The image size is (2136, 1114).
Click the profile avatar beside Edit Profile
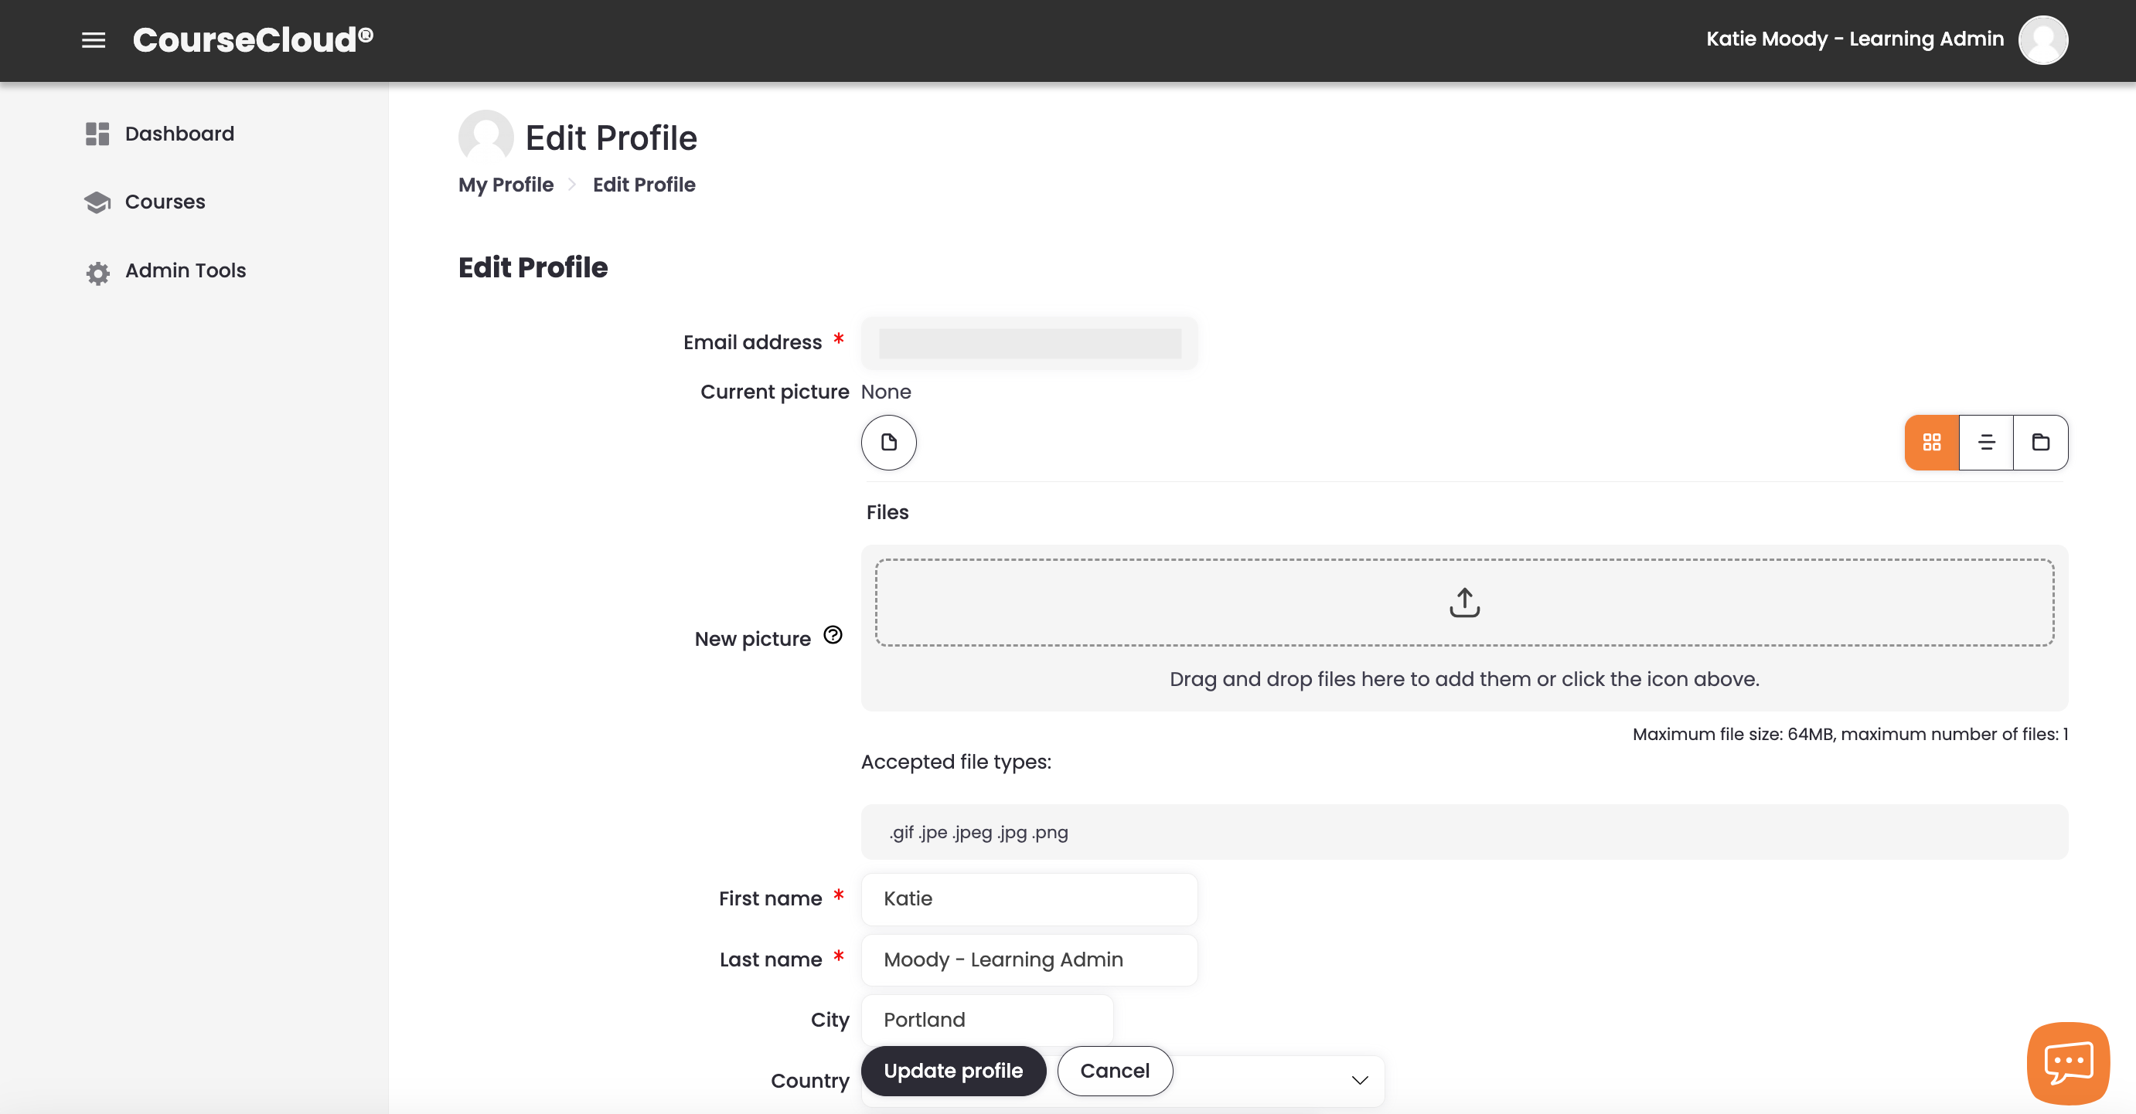(486, 137)
